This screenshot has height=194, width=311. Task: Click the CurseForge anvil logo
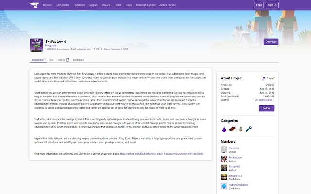coord(35,5)
